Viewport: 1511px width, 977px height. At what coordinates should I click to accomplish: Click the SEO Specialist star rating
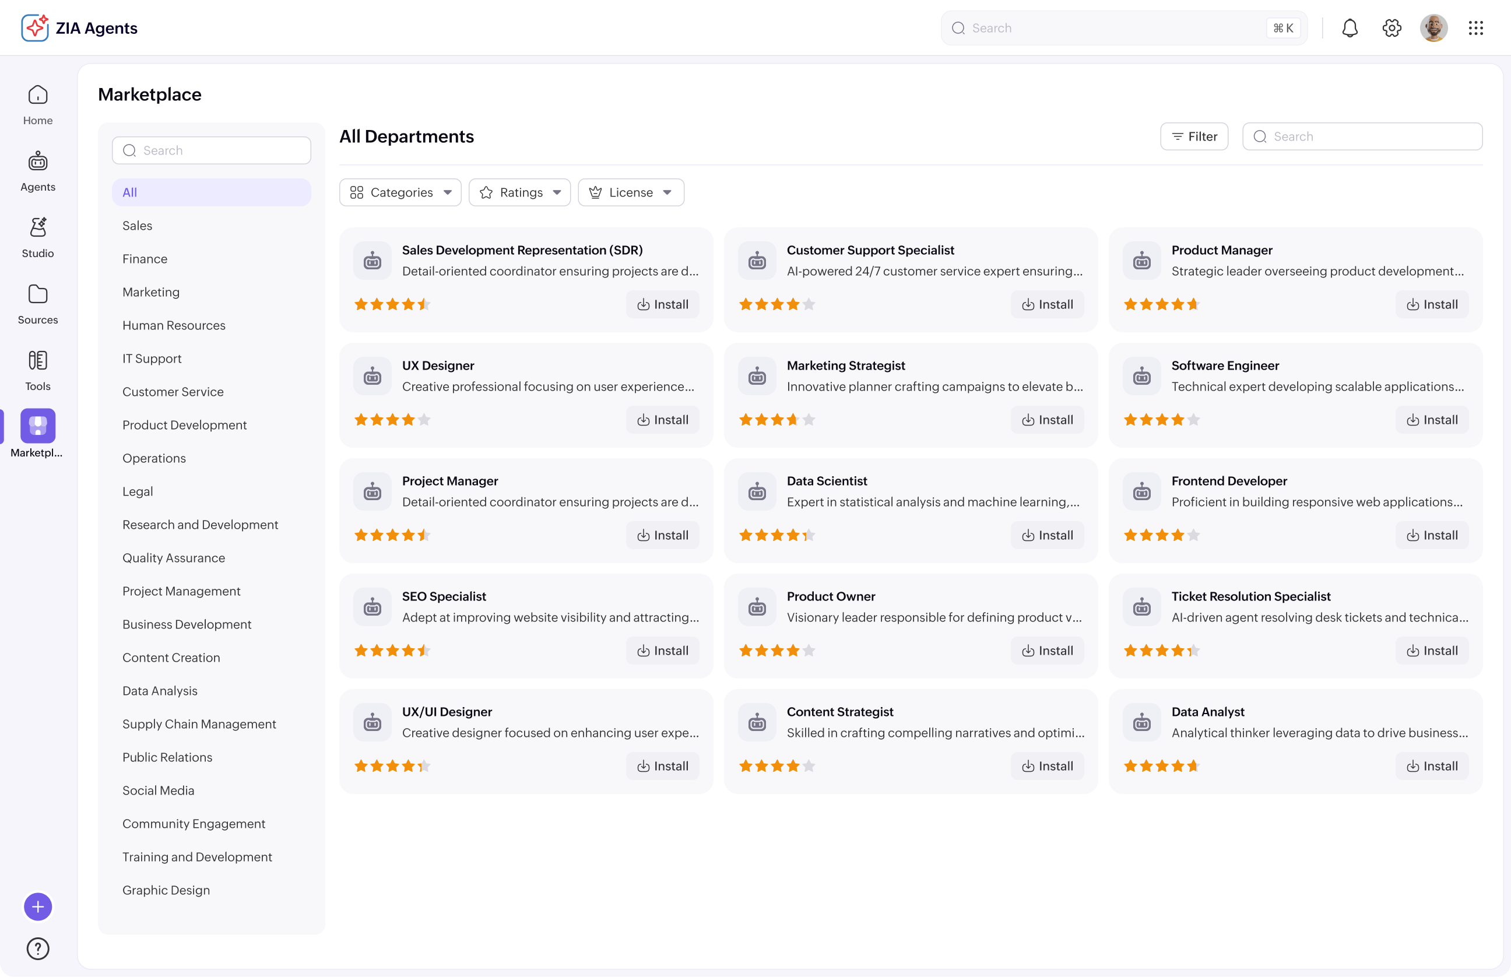point(392,651)
